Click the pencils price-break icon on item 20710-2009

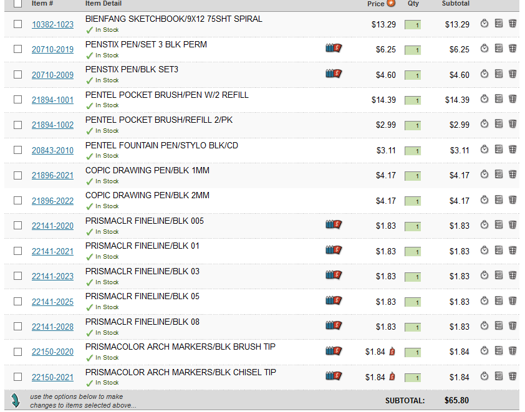334,74
